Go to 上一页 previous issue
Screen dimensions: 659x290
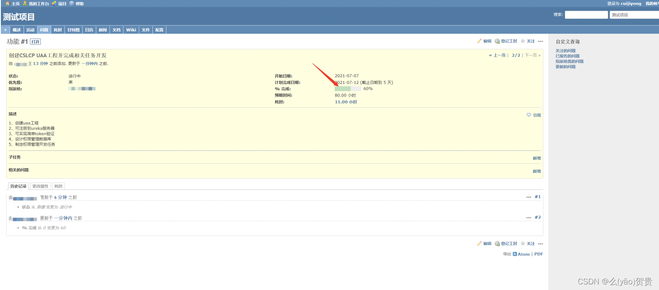tap(497, 55)
